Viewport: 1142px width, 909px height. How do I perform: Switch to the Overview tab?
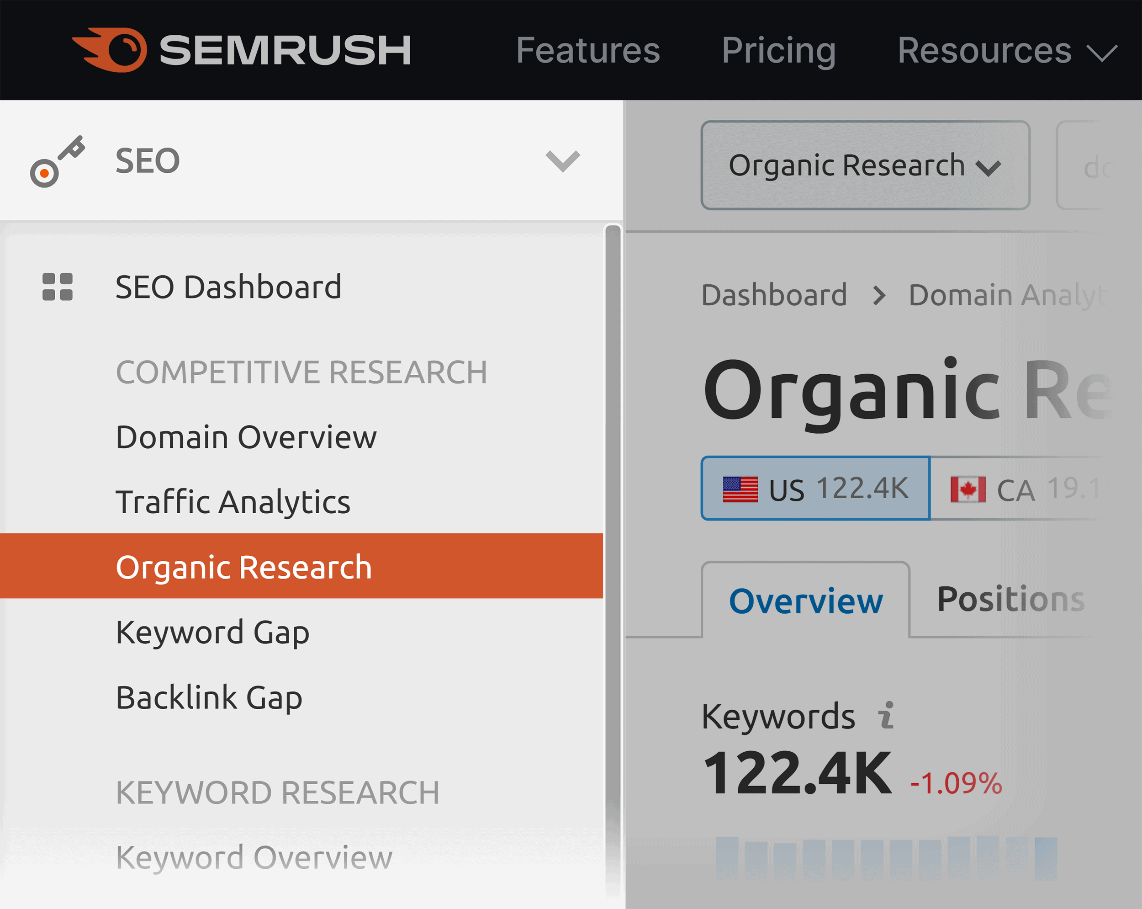[806, 600]
